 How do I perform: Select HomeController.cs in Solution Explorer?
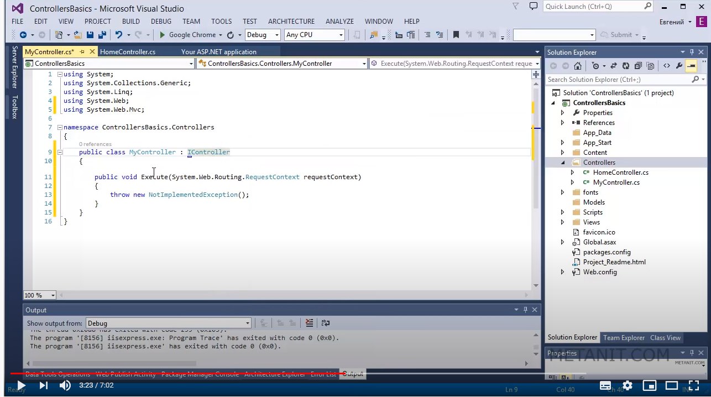click(x=620, y=173)
